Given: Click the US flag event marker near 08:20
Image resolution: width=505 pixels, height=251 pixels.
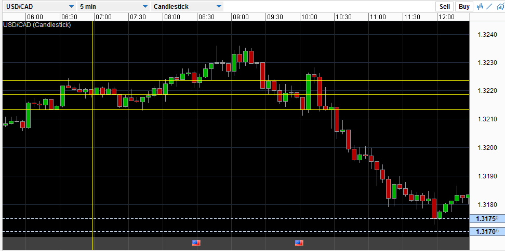Looking at the screenshot, I should pyautogui.click(x=196, y=243).
